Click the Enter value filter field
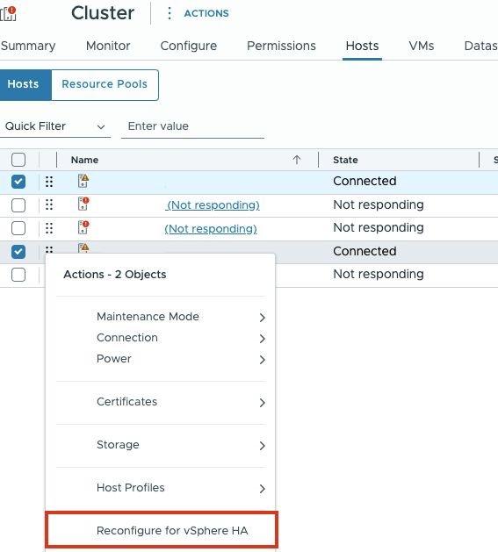The width and height of the screenshot is (498, 552). pos(192,126)
